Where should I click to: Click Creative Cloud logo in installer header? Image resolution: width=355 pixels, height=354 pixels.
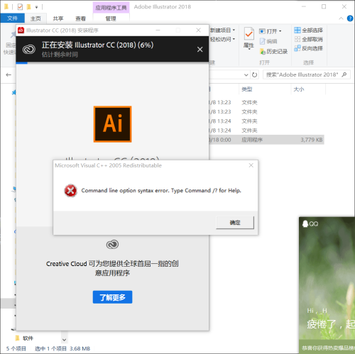click(x=29, y=49)
